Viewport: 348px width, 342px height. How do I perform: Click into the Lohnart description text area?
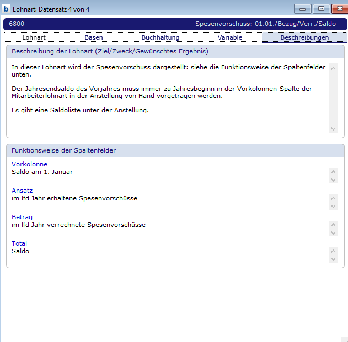(165, 96)
